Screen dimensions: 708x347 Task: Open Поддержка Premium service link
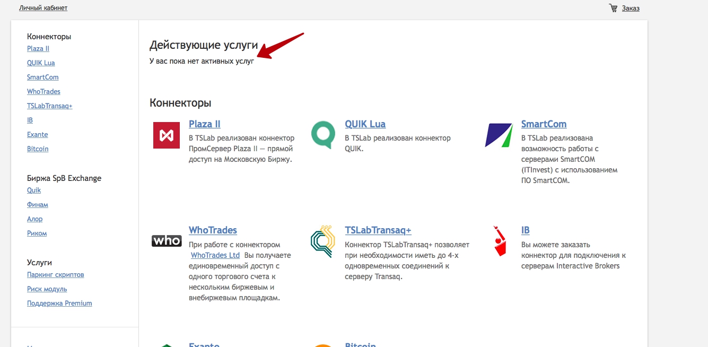tap(59, 303)
